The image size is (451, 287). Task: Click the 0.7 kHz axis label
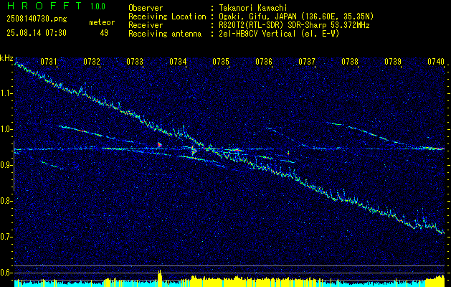(6, 237)
